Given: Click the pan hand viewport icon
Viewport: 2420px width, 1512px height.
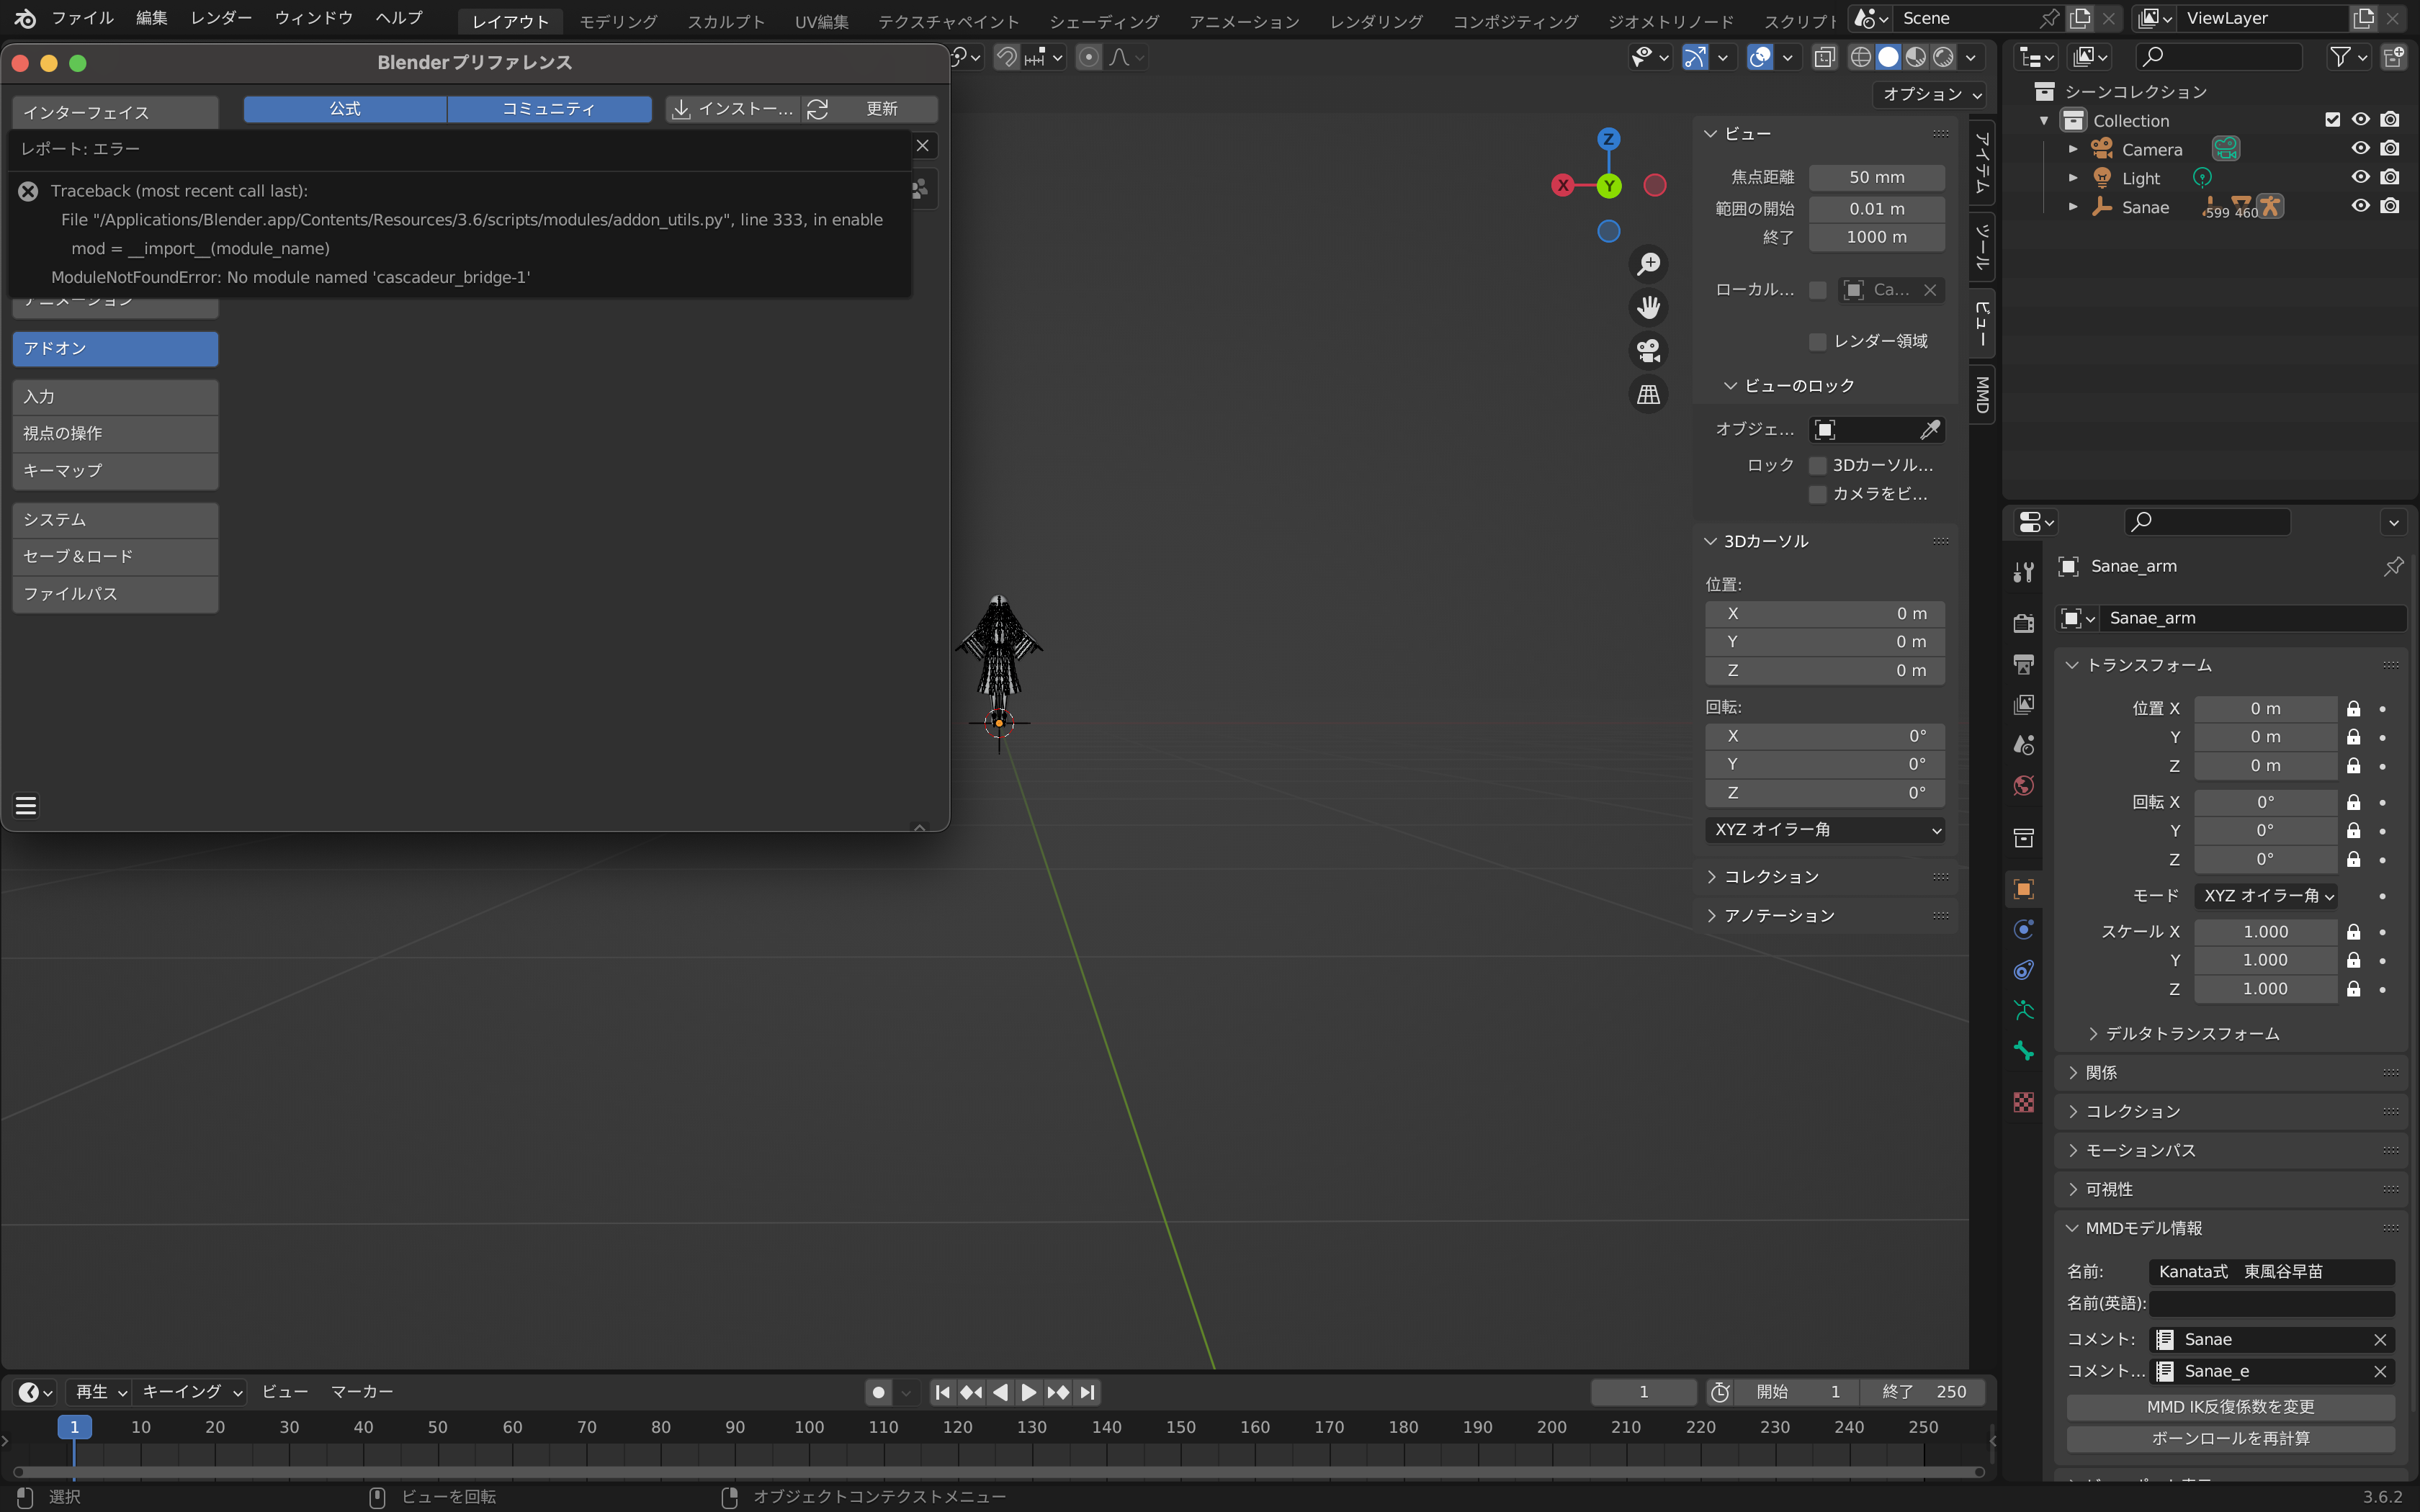Looking at the screenshot, I should [1648, 307].
